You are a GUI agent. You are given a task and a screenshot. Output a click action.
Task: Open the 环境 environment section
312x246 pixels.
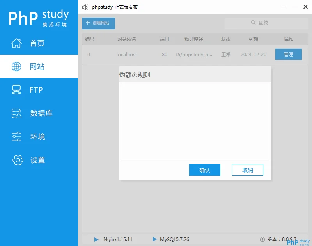tap(39, 136)
